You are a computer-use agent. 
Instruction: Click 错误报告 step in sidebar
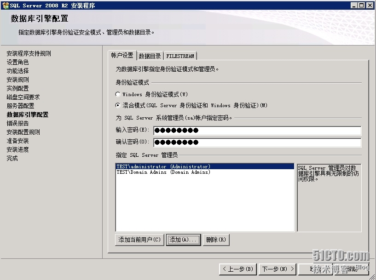point(18,123)
